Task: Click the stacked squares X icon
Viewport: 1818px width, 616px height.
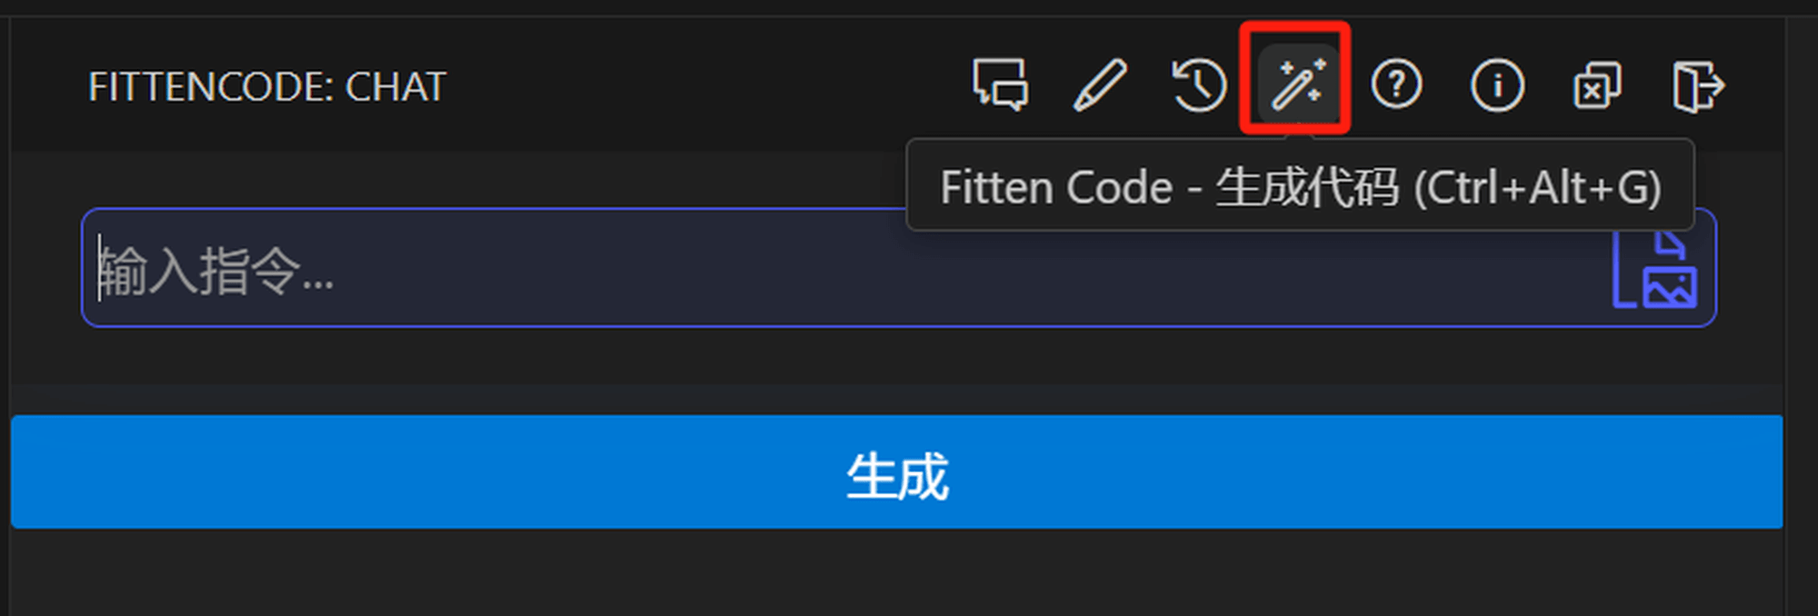Action: coord(1597,85)
